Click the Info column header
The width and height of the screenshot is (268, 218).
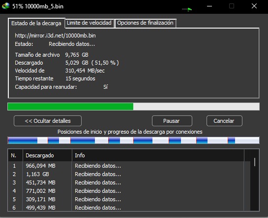158,155
